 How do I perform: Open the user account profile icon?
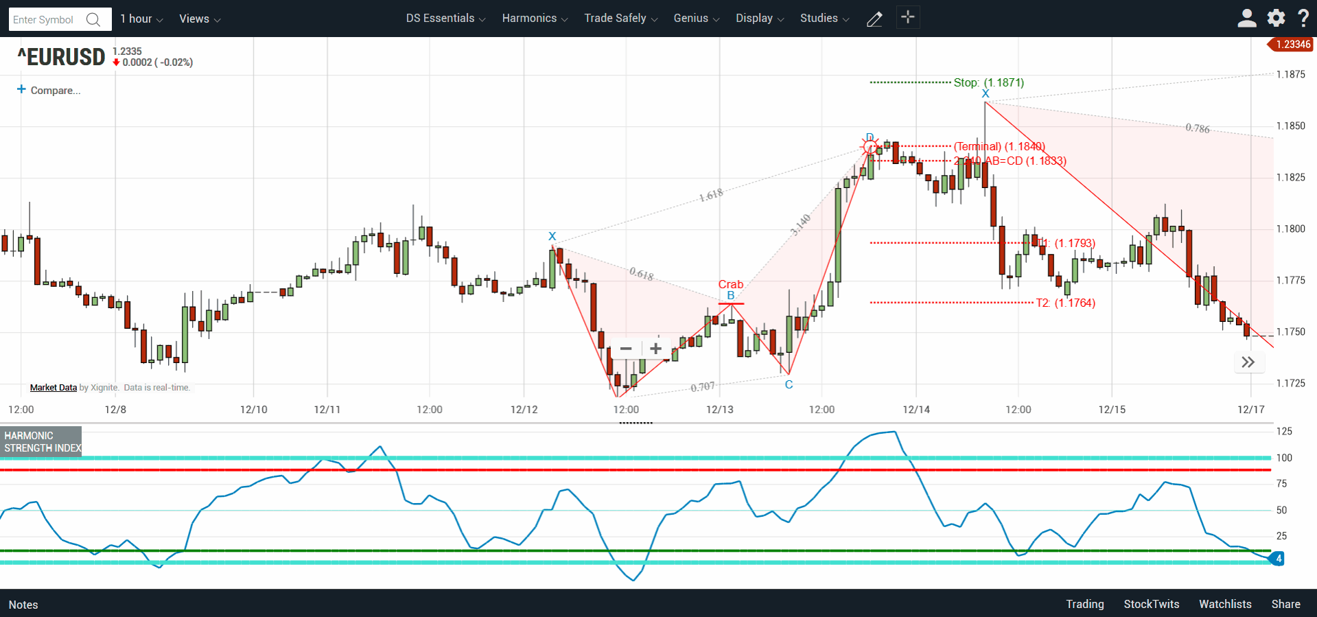click(x=1246, y=18)
